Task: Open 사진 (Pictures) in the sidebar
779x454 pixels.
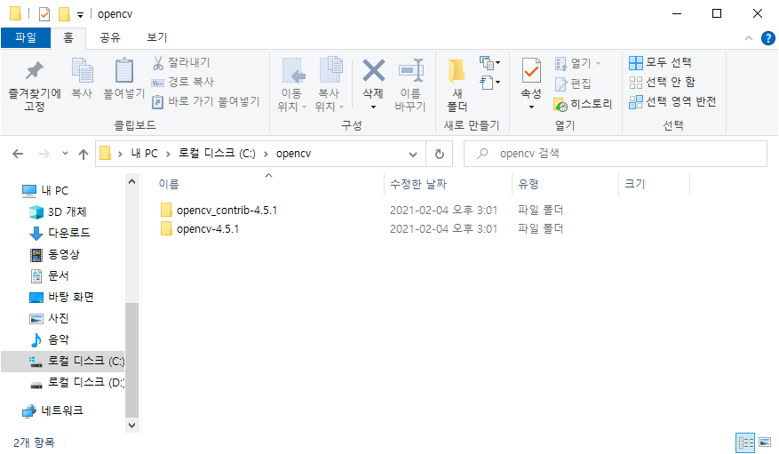Action: click(49, 318)
